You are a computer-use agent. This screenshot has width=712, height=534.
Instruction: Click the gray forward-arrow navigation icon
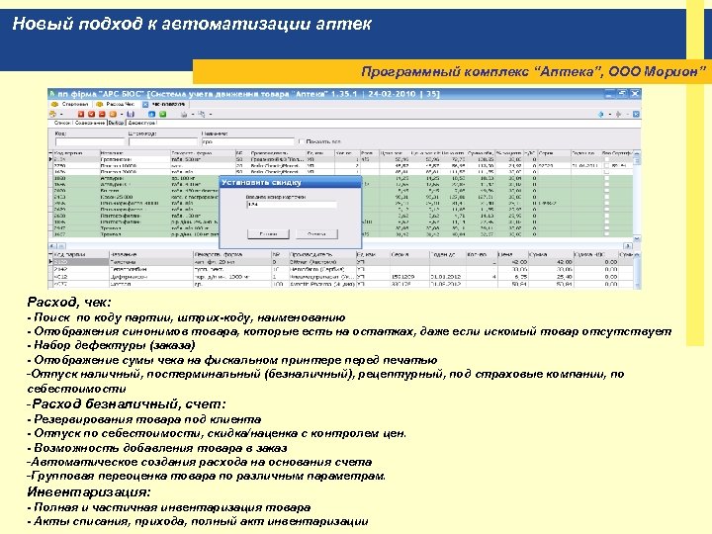click(x=618, y=114)
